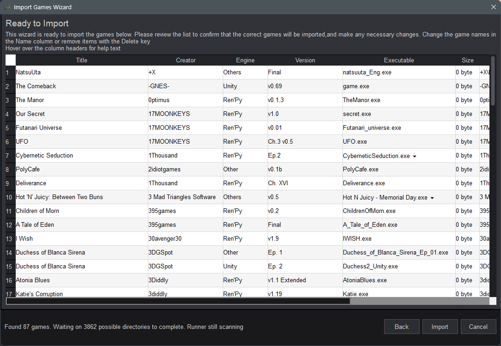The width and height of the screenshot is (501, 346).
Task: Click the Import button
Action: click(440, 327)
